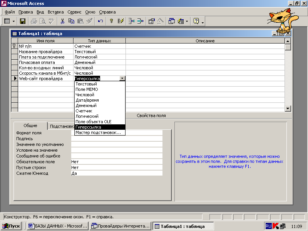This screenshot has height=231, width=308.
Task: Click the View (datasheet) toolbar icon
Action: pyautogui.click(x=7, y=21)
